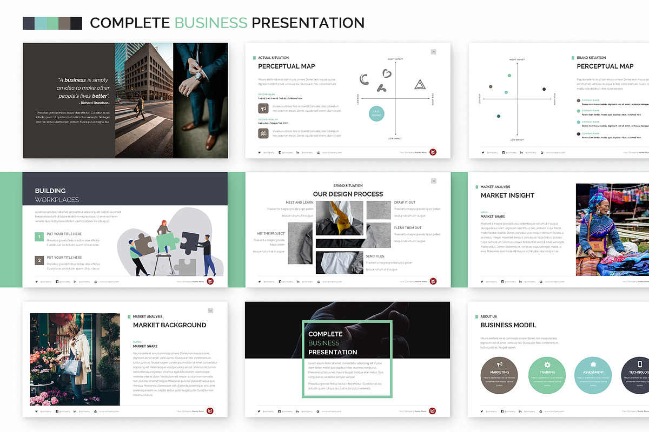Viewport: 649px width, 432px height.
Task: Click the red logo in Building Workplaces footer
Action: pyautogui.click(x=210, y=281)
